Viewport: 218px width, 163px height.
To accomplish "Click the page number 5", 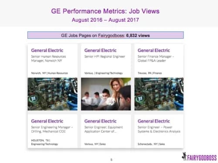I will [x=111, y=160].
